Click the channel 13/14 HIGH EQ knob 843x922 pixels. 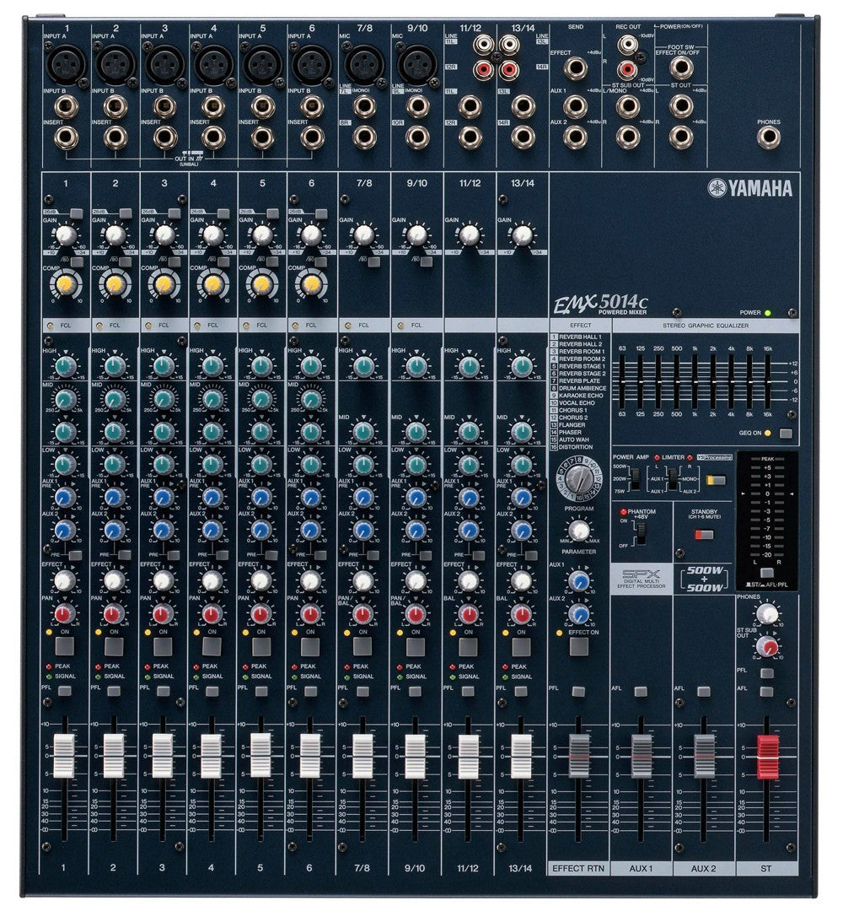coord(522,366)
